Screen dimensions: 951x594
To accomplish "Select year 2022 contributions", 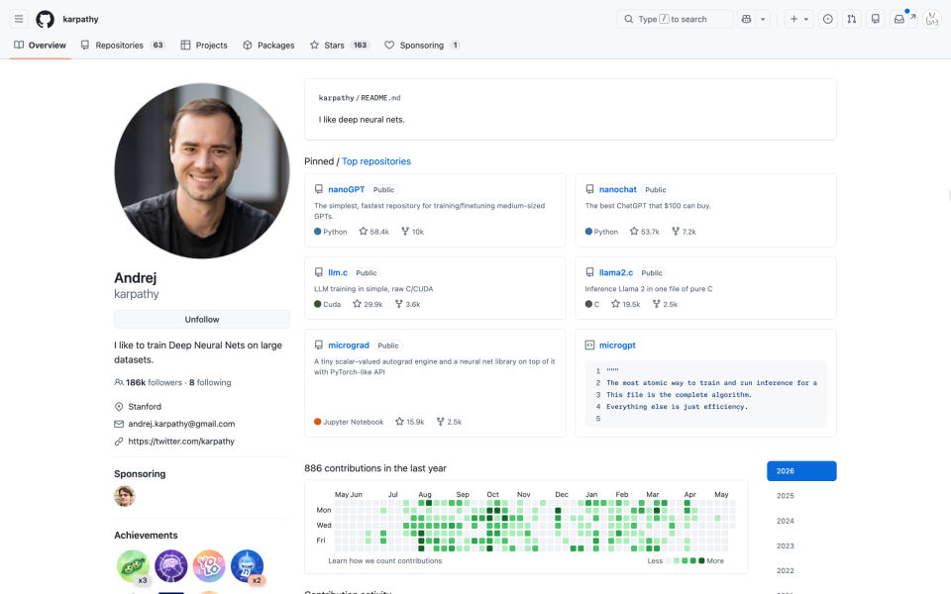I will pyautogui.click(x=801, y=571).
